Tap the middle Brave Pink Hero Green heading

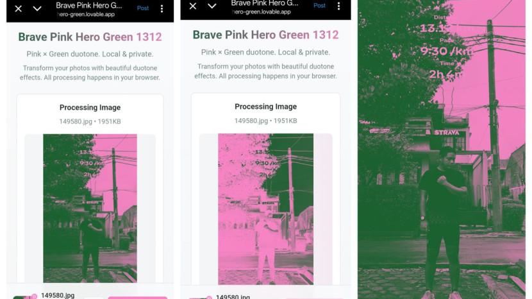265,35
